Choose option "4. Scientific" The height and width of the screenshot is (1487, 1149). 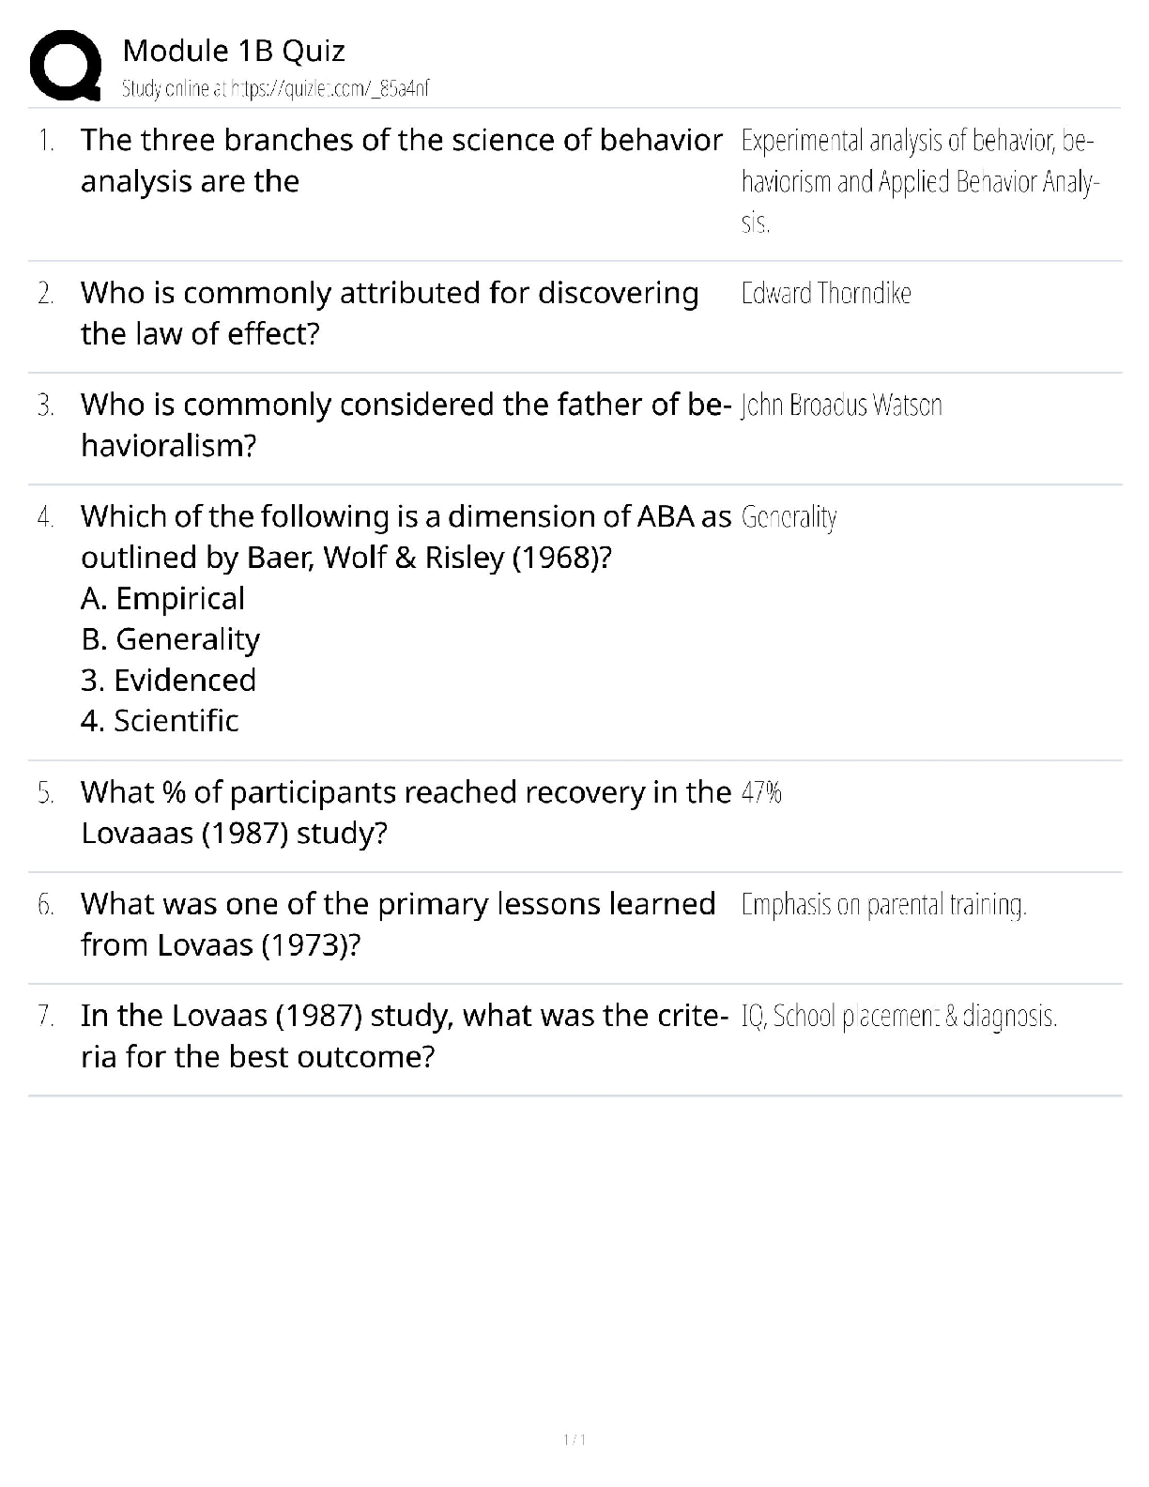click(x=160, y=721)
